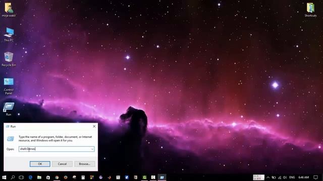Open taskbar Search magnifier

(x=13, y=177)
